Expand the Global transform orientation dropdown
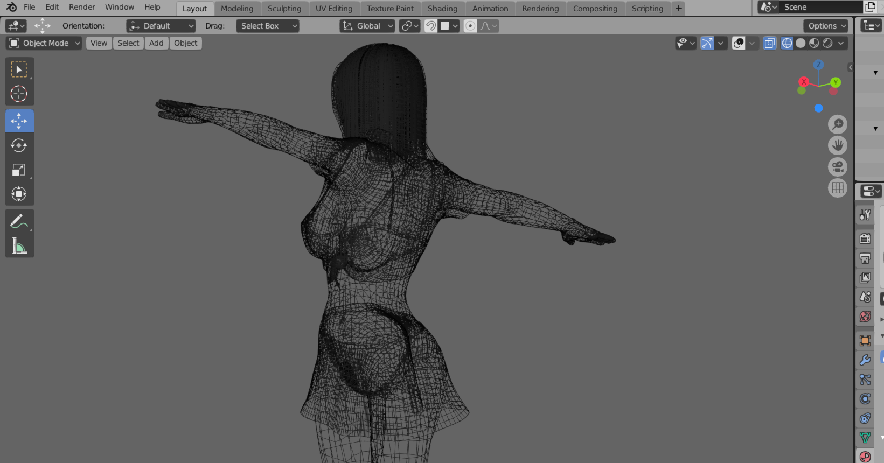884x463 pixels. (368, 26)
